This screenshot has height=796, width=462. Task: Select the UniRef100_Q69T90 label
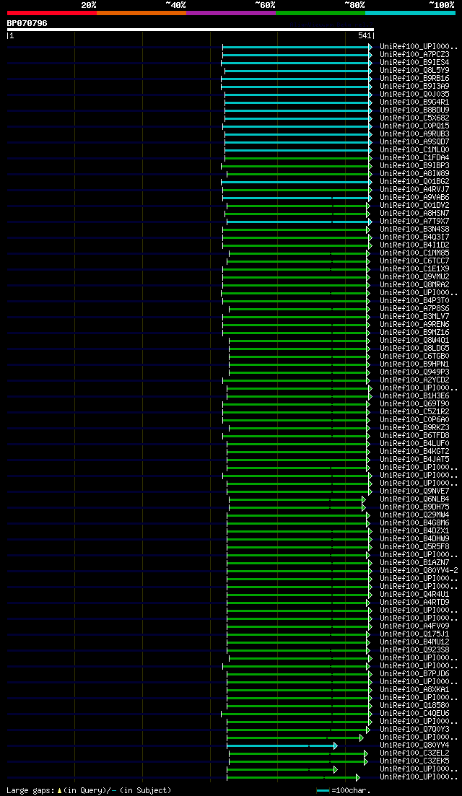point(414,403)
